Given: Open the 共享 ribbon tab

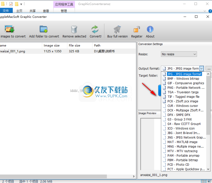Looking at the screenshot, I should (x=32, y=11).
